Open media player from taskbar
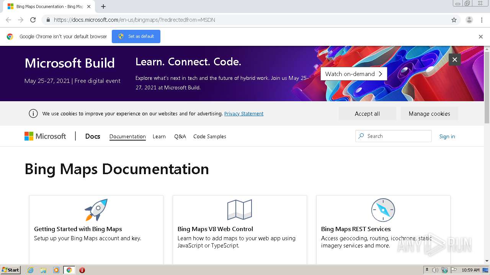Image resolution: width=490 pixels, height=275 pixels. (56, 270)
